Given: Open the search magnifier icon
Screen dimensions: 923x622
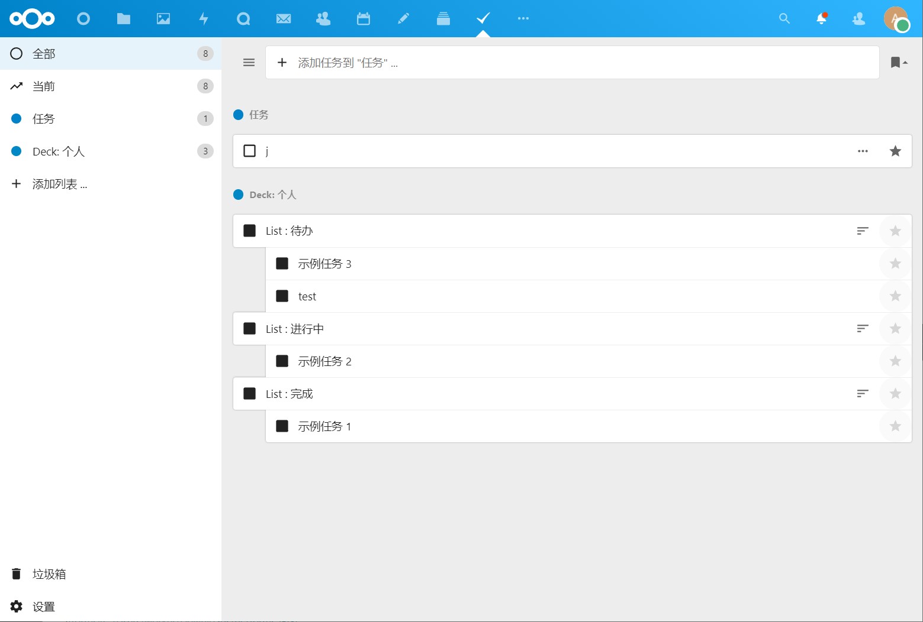Looking at the screenshot, I should [x=784, y=19].
